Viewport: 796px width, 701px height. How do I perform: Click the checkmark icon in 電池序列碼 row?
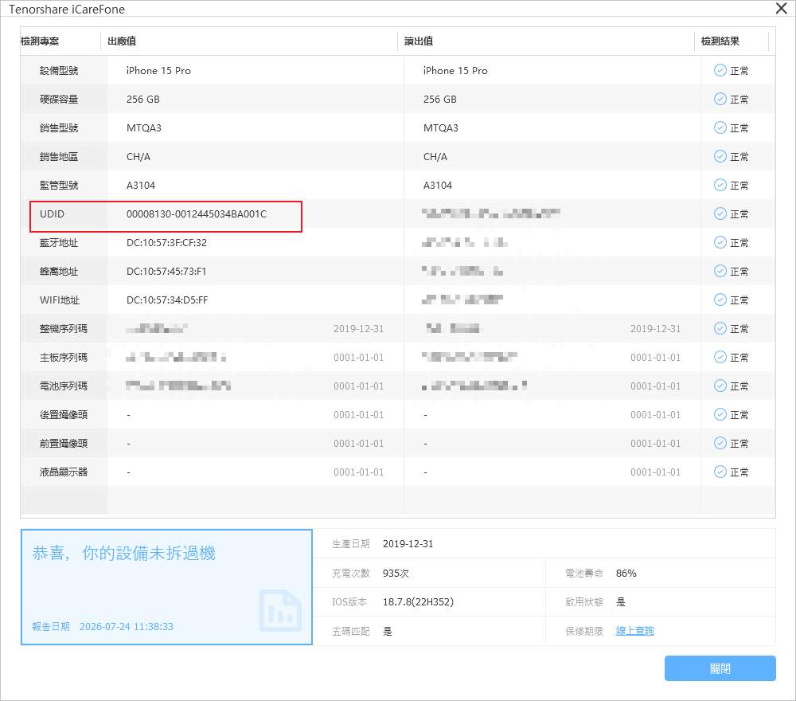pos(720,386)
